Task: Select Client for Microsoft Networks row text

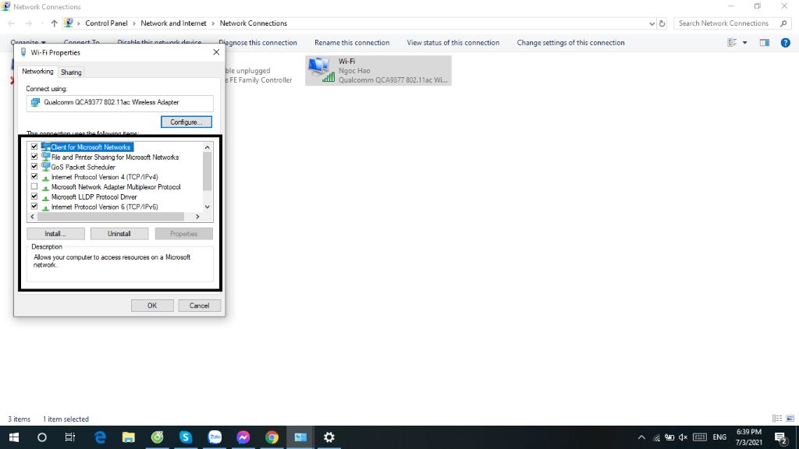Action: pyautogui.click(x=91, y=147)
